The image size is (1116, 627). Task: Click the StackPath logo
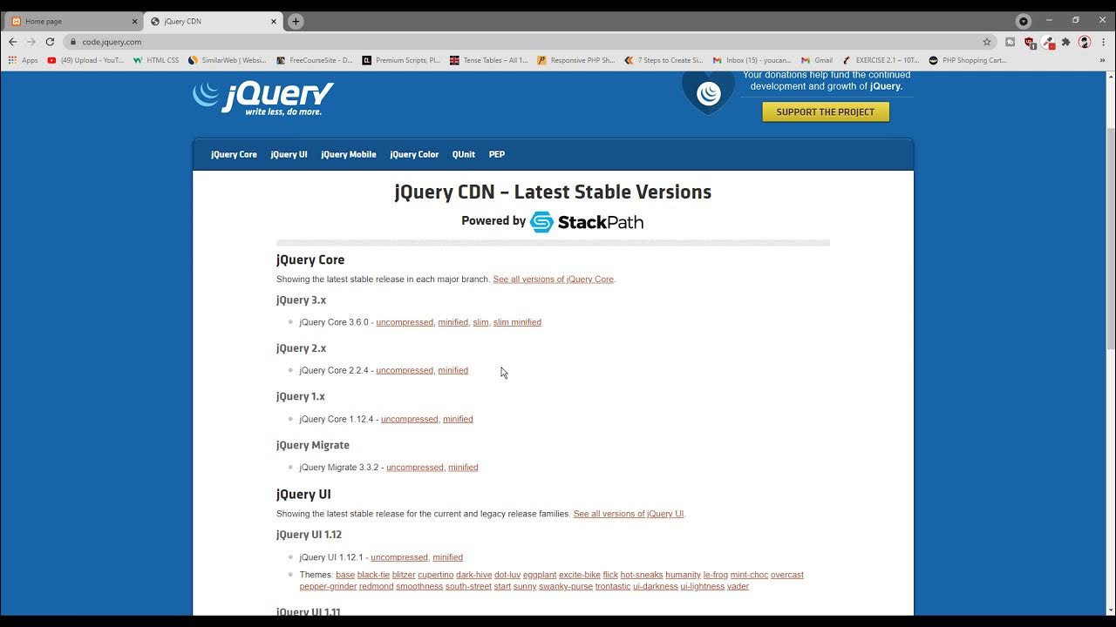587,221
